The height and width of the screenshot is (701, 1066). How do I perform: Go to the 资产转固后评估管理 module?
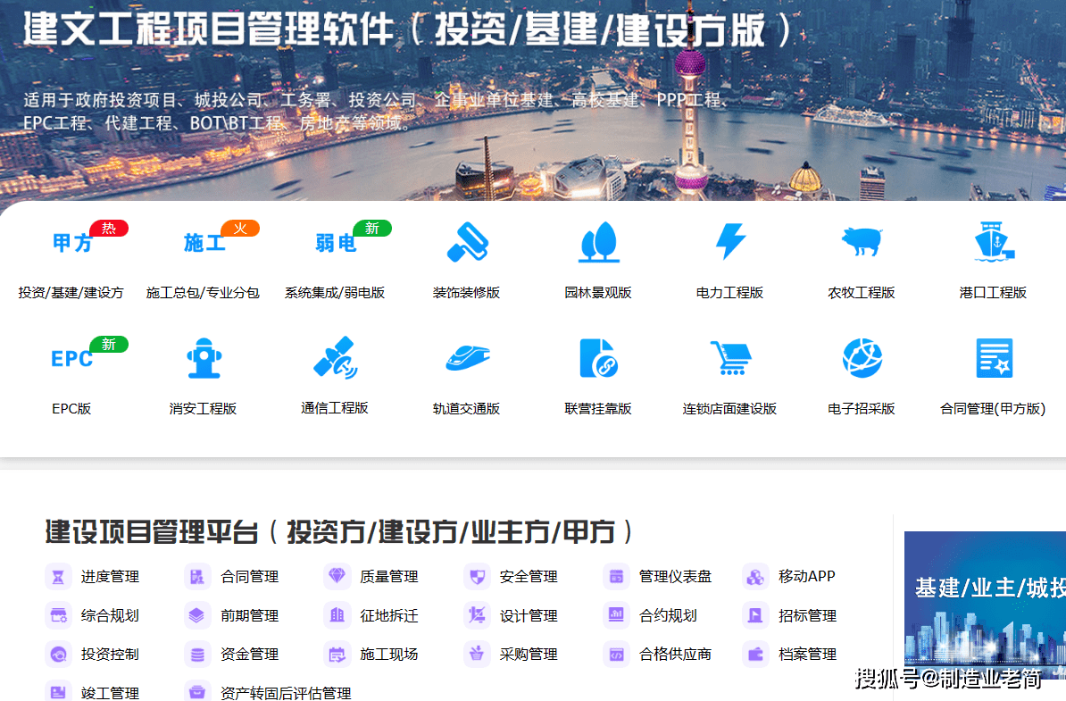tap(286, 693)
